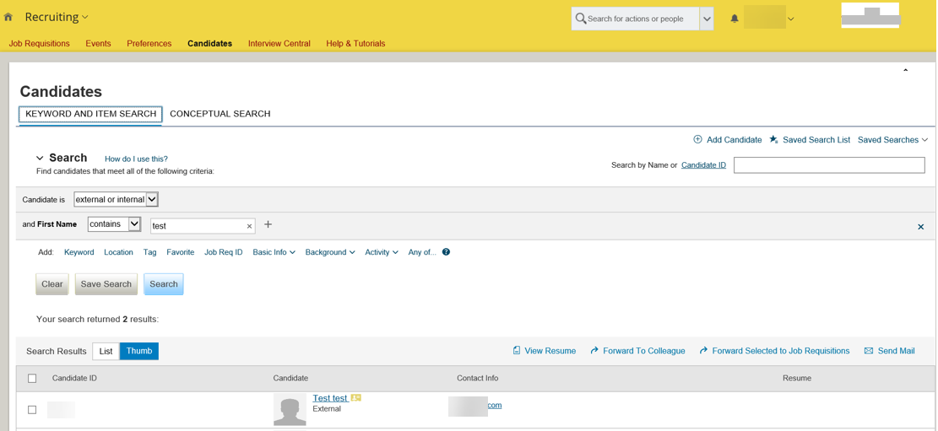This screenshot has width=938, height=431.
Task: Click the blue Search button
Action: pyautogui.click(x=163, y=284)
